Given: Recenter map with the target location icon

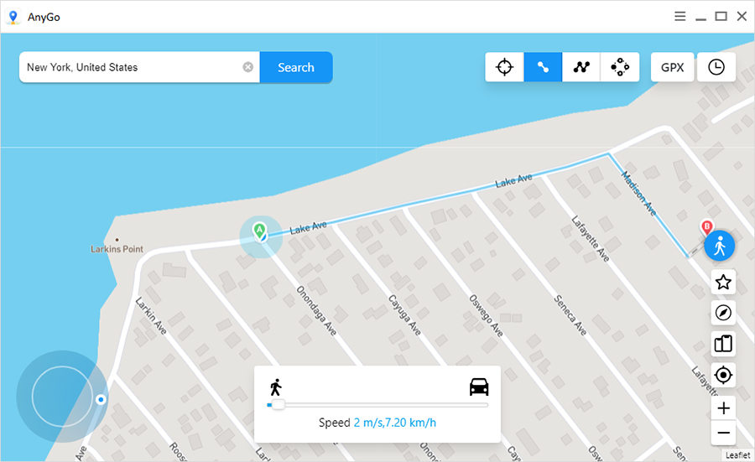Looking at the screenshot, I should (723, 375).
